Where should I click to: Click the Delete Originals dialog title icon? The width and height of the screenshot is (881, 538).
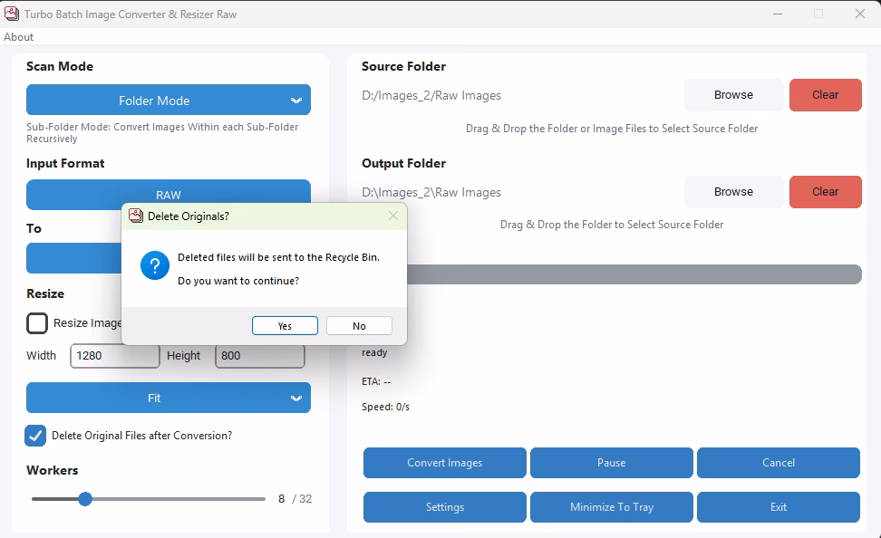[135, 216]
